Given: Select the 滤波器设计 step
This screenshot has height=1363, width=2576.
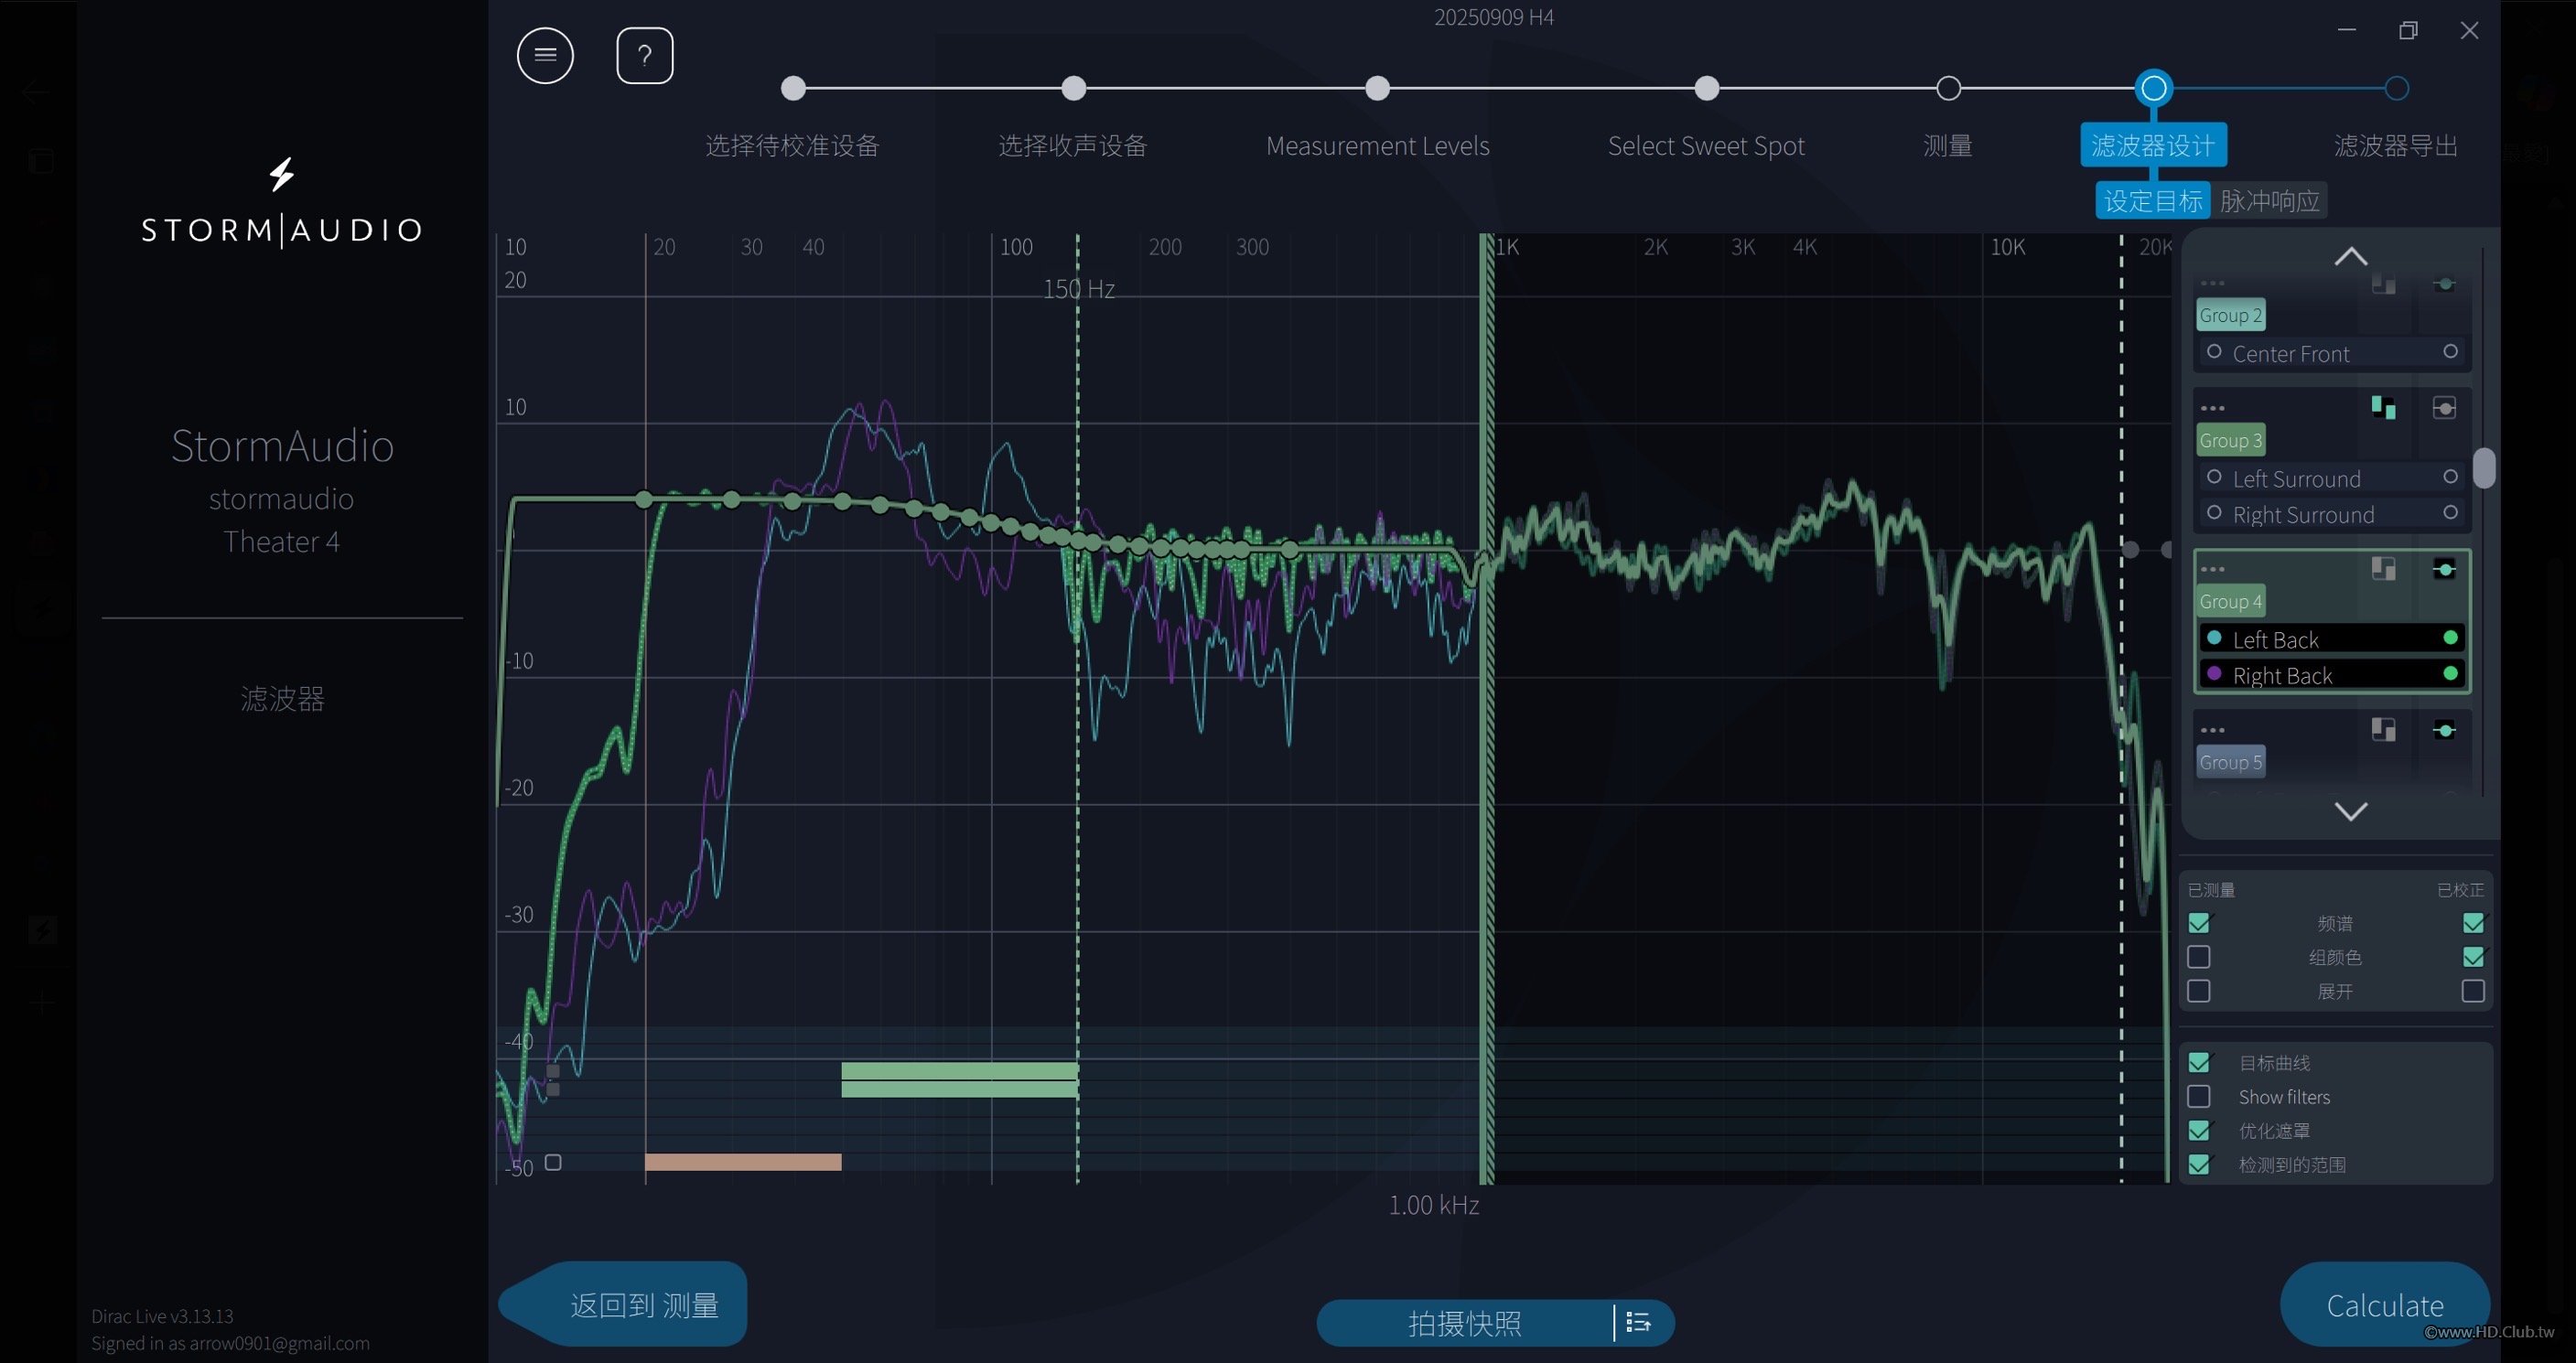Looking at the screenshot, I should [x=2153, y=145].
